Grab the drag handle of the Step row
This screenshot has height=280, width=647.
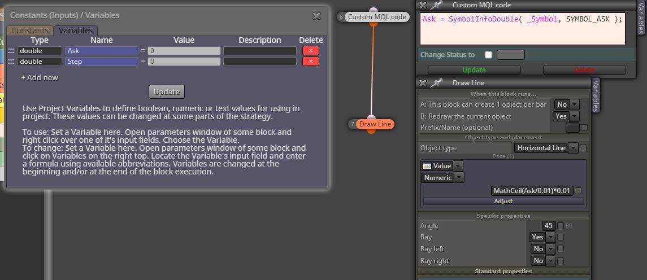coord(11,62)
